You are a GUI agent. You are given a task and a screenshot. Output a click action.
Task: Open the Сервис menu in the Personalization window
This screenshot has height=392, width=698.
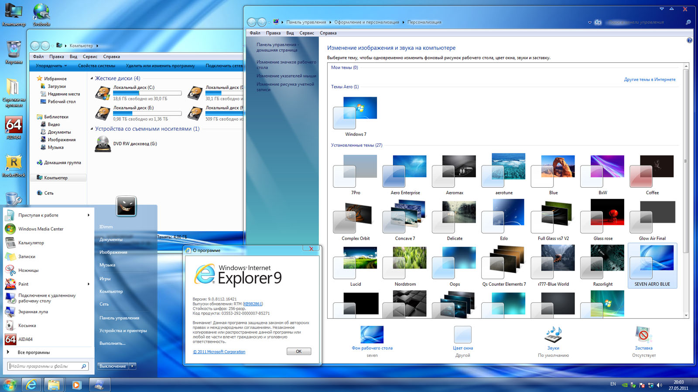coord(307,33)
